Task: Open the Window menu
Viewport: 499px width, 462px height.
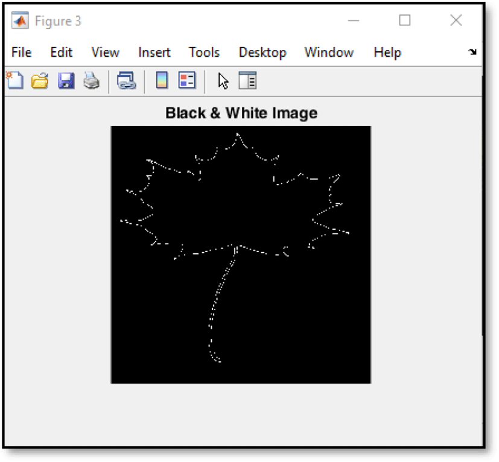Action: pos(329,52)
